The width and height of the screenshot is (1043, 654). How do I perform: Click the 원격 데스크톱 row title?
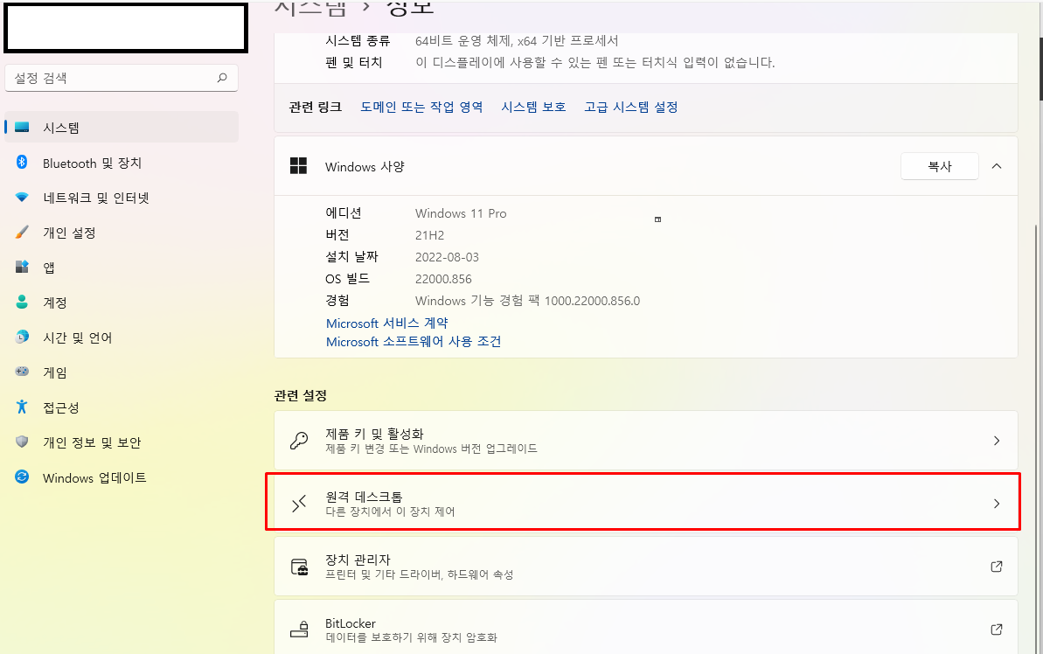364,497
